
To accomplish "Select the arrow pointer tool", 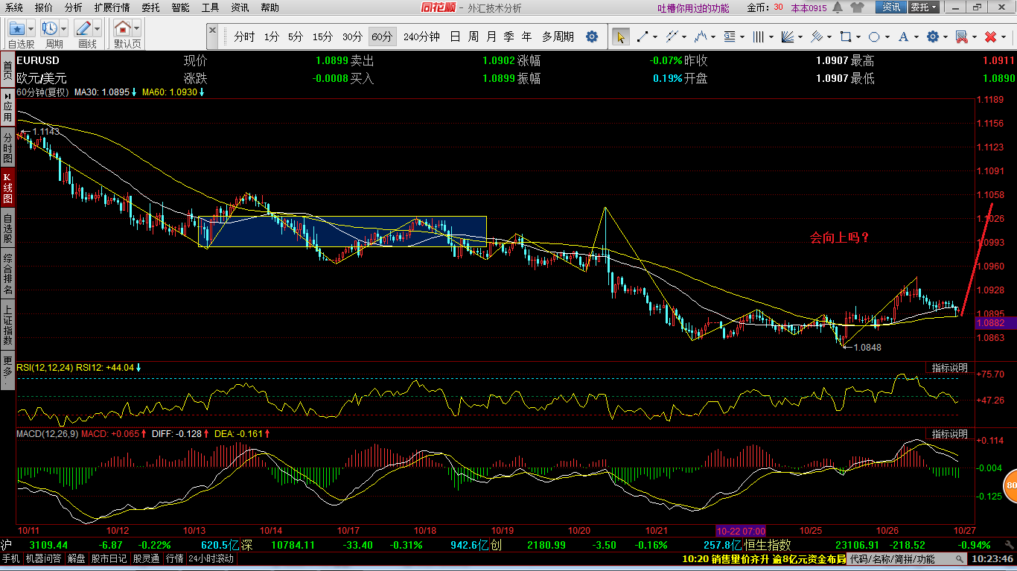I will click(620, 36).
